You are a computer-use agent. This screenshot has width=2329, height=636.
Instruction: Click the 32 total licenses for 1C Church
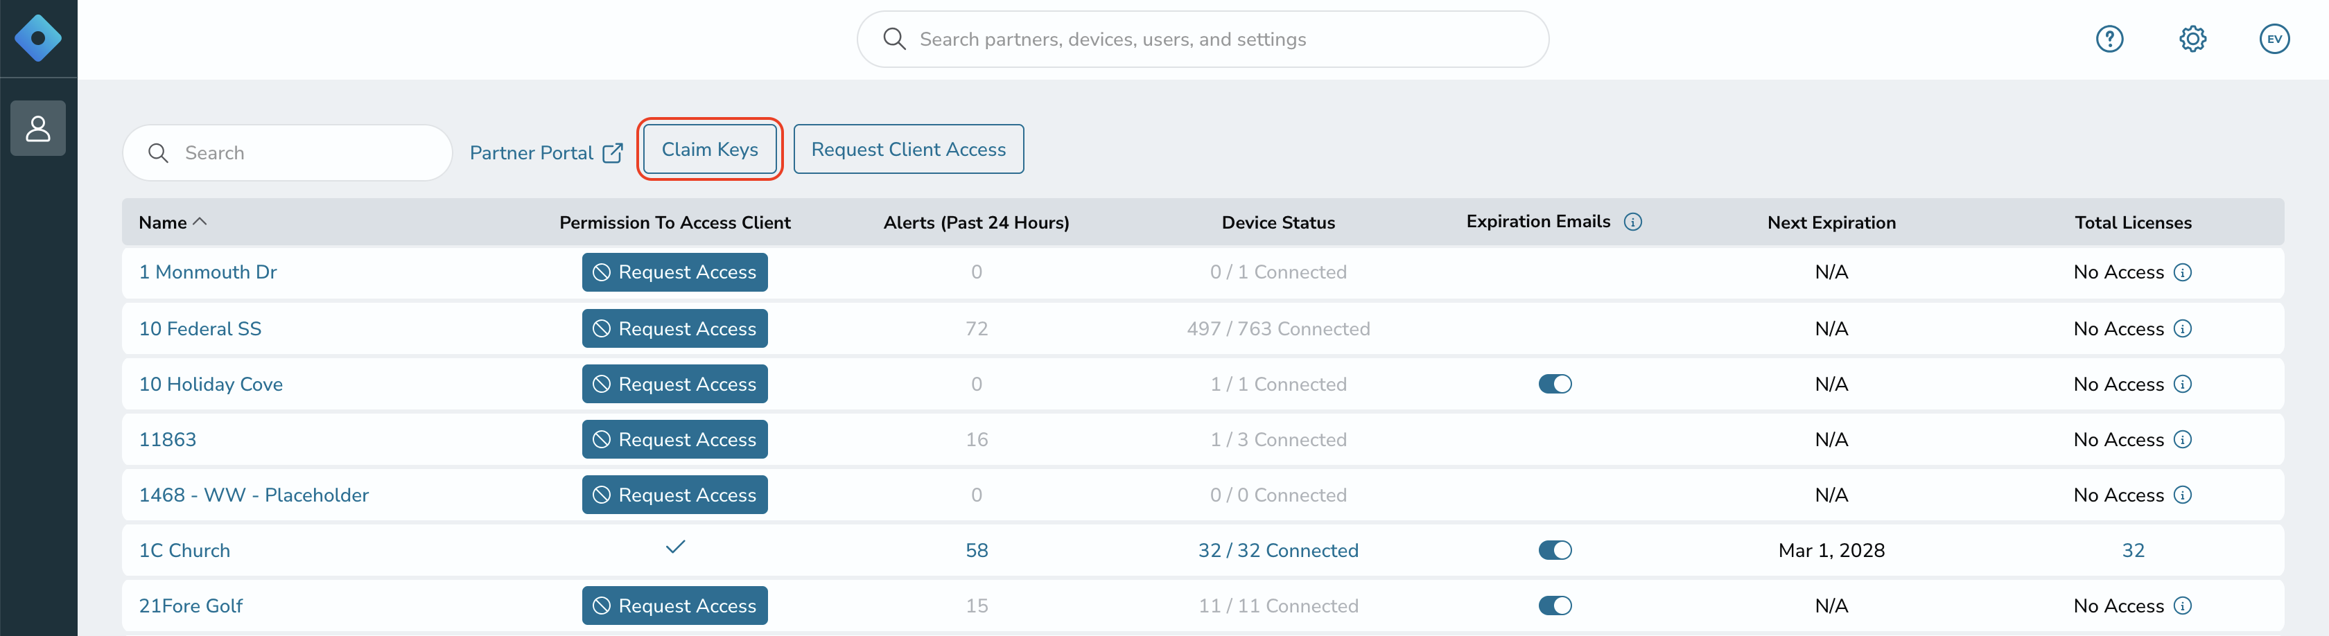pyautogui.click(x=2133, y=550)
